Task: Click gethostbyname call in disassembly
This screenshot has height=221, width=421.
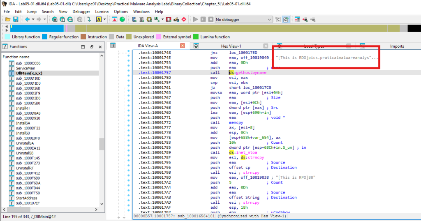Action: 251,73
